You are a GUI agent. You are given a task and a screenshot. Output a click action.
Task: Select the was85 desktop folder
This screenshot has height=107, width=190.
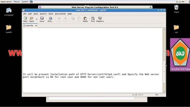pyautogui.click(x=9, y=29)
